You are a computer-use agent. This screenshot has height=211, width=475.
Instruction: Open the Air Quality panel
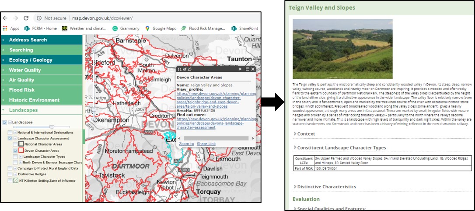[x=41, y=80]
